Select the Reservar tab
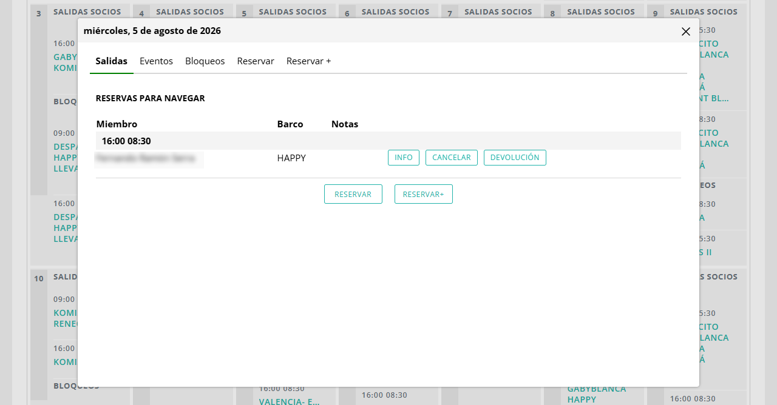 pos(256,61)
